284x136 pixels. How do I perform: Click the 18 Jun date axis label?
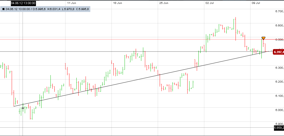tap(118, 3)
